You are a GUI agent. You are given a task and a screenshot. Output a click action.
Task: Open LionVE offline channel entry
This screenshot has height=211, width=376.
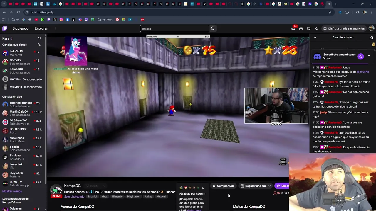[22, 79]
